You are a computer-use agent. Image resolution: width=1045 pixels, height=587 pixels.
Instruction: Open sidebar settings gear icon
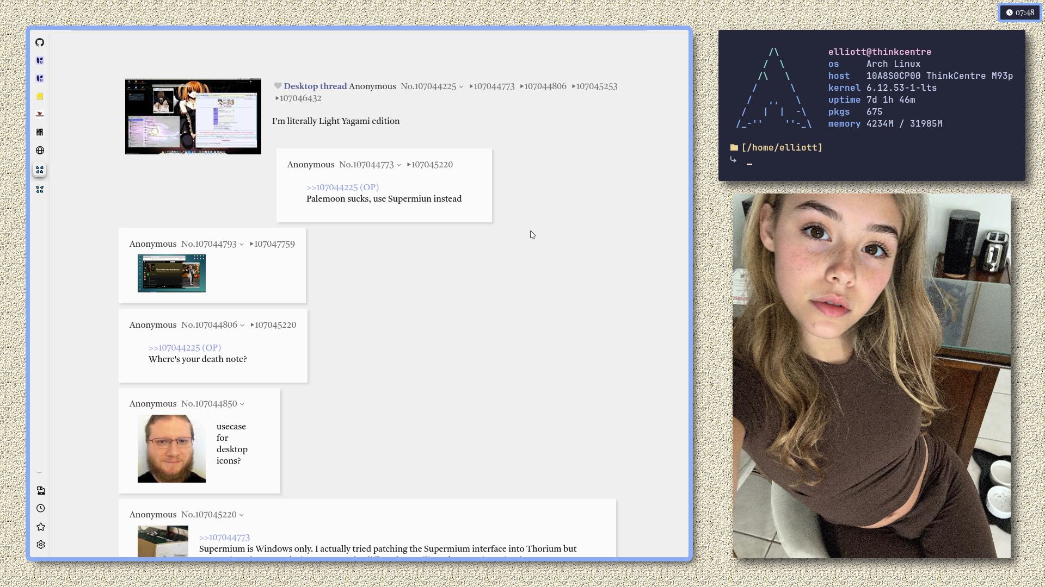(41, 545)
